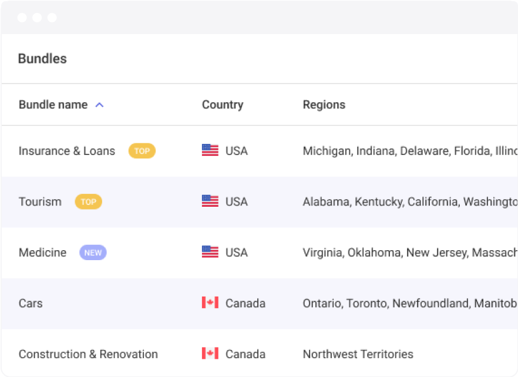Click the NEW badge beside Medicine

93,253
